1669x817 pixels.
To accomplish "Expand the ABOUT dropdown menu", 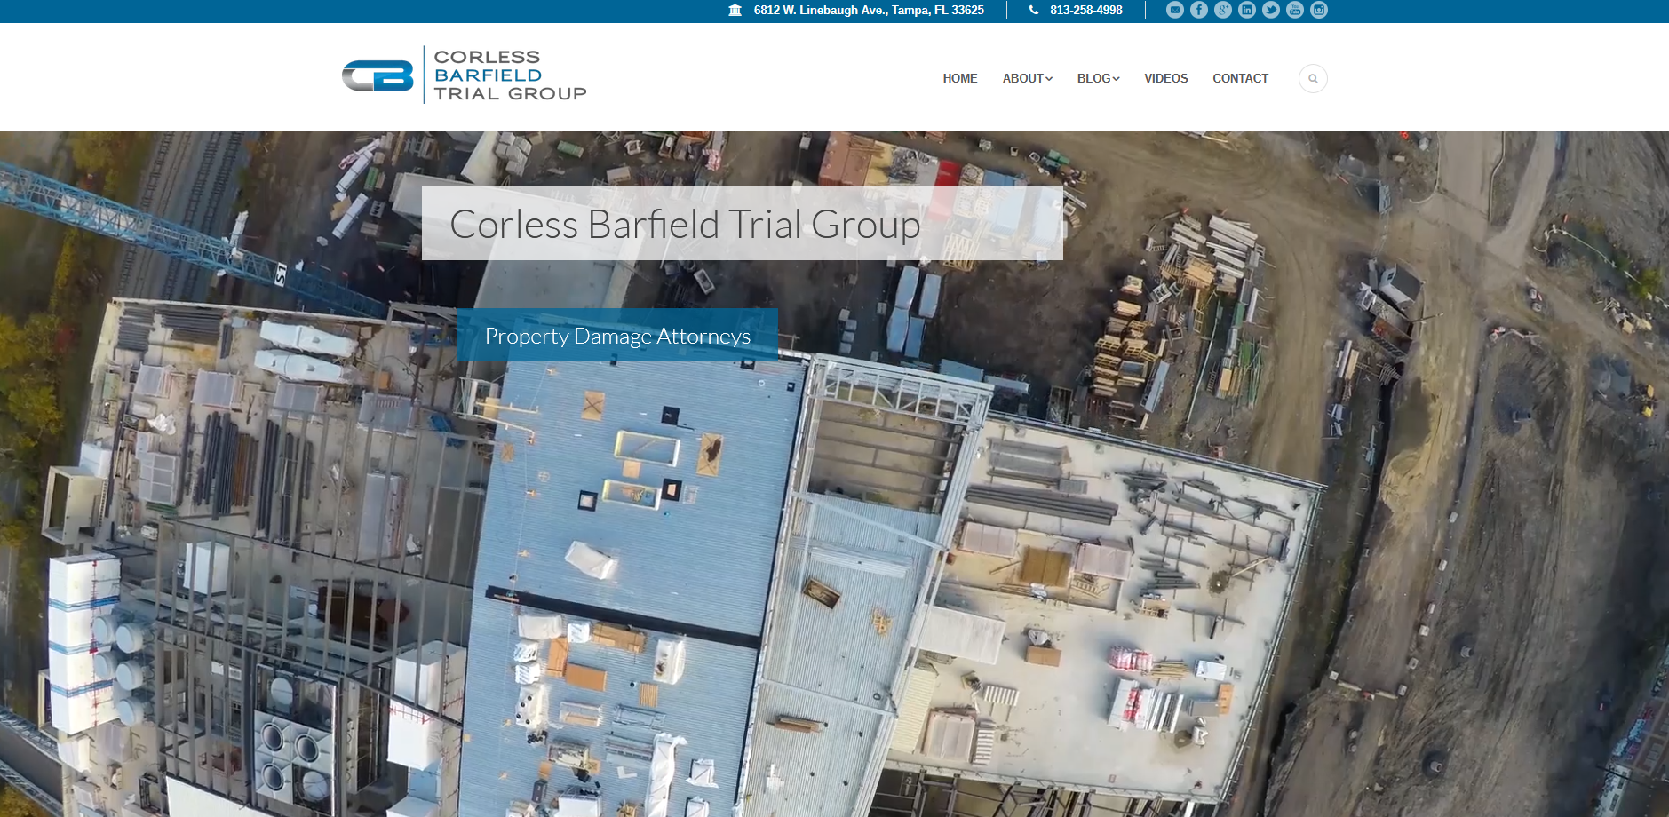I will 1028,78.
